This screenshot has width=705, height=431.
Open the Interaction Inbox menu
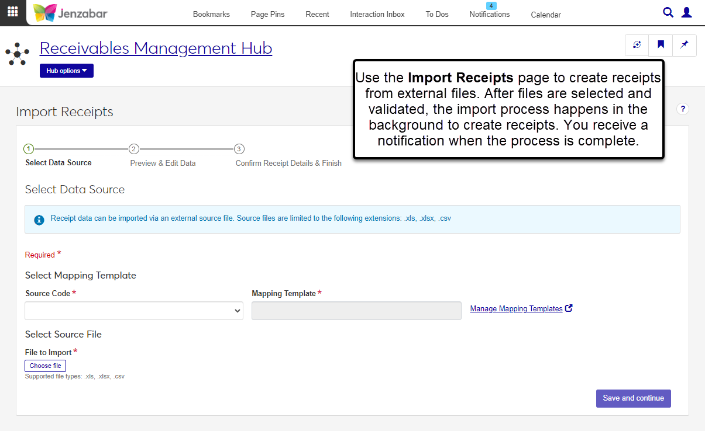(377, 15)
